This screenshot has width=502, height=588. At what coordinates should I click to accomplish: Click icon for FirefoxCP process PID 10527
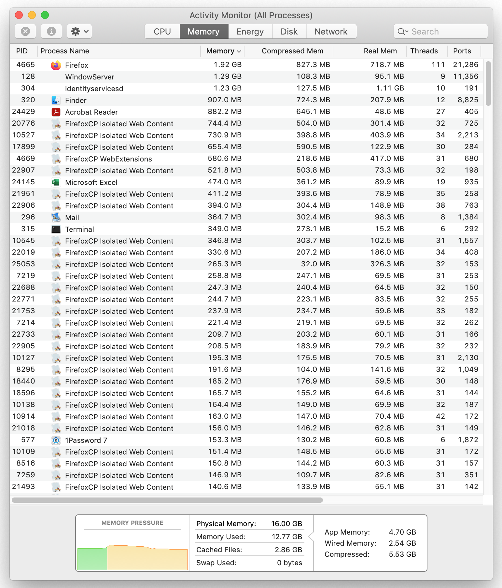(x=56, y=135)
